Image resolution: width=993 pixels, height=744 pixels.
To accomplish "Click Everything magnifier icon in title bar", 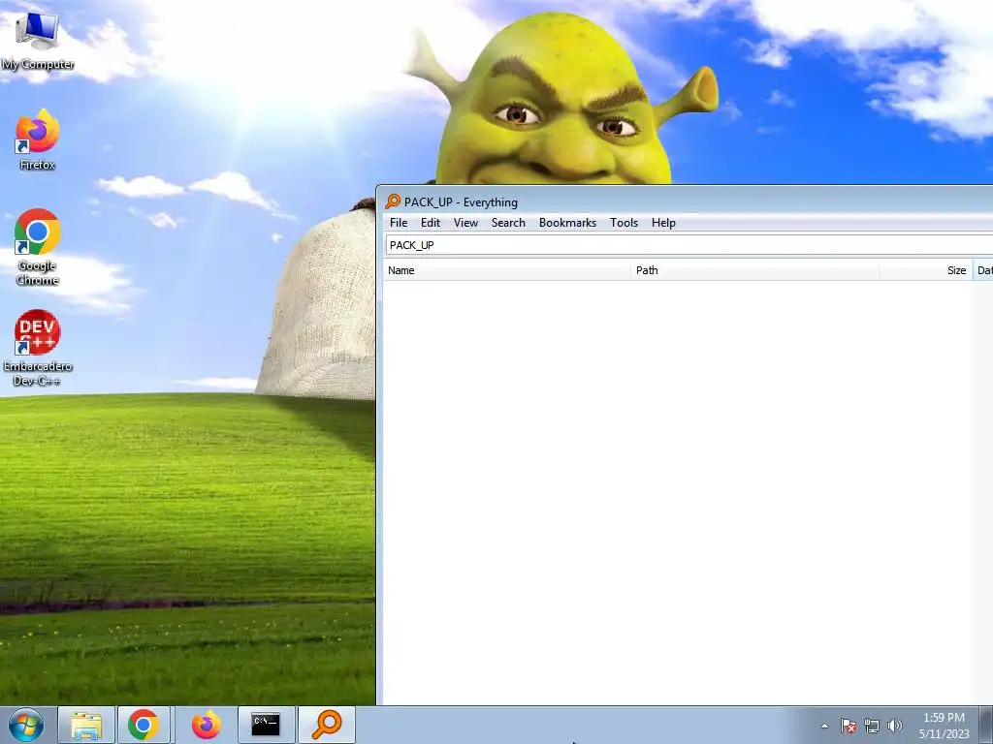I will click(x=393, y=201).
